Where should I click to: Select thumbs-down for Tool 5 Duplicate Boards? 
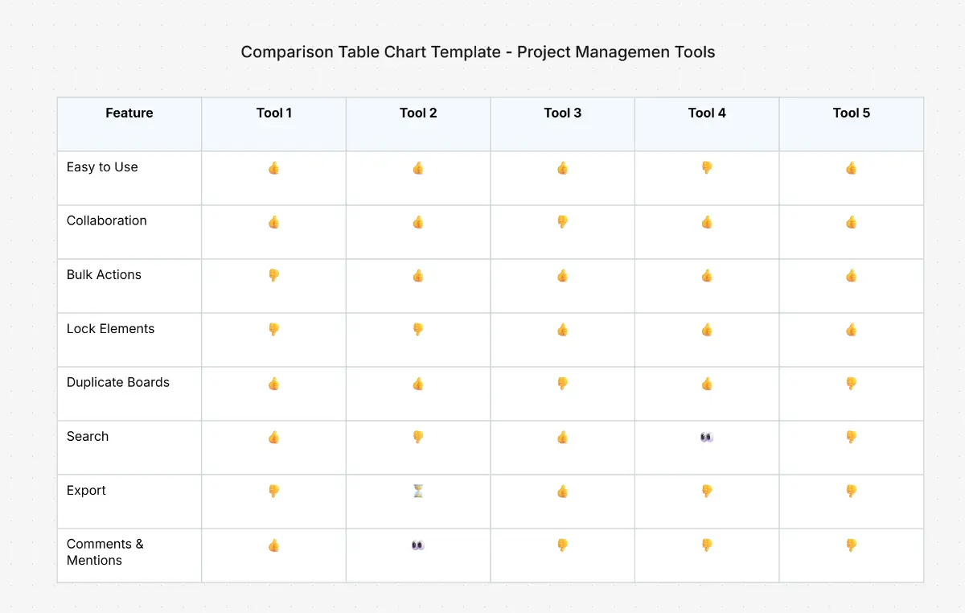coord(852,384)
